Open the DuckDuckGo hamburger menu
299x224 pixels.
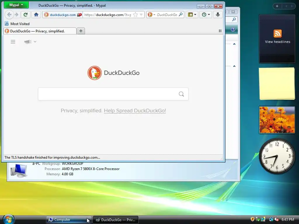point(13,42)
